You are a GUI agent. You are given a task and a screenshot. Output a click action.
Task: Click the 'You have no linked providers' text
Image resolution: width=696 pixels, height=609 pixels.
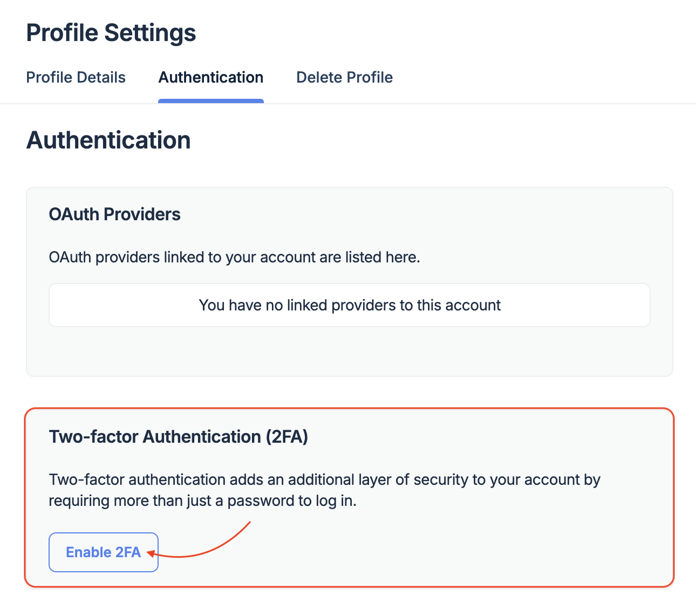(349, 305)
